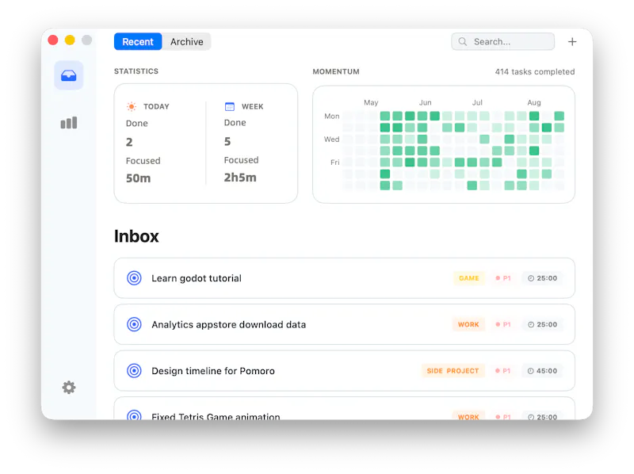Switch to the Recent tab
This screenshot has width=634, height=474.
(138, 42)
